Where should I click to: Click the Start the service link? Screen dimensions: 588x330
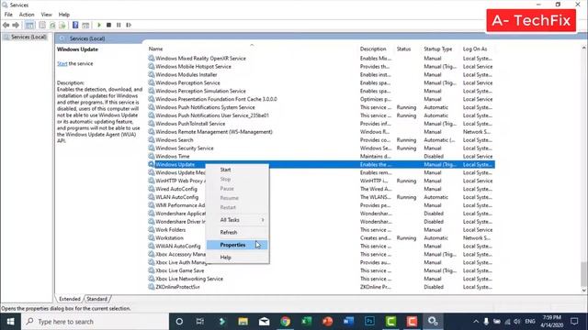coord(62,63)
